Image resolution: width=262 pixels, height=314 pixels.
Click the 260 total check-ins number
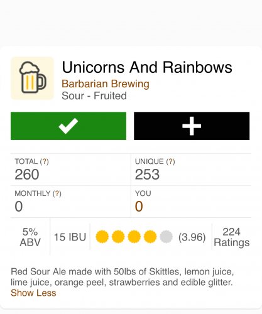[x=27, y=175]
